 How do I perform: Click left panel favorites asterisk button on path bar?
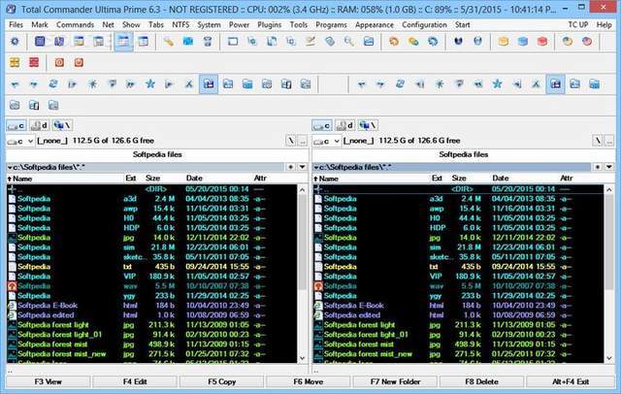pyautogui.click(x=291, y=167)
